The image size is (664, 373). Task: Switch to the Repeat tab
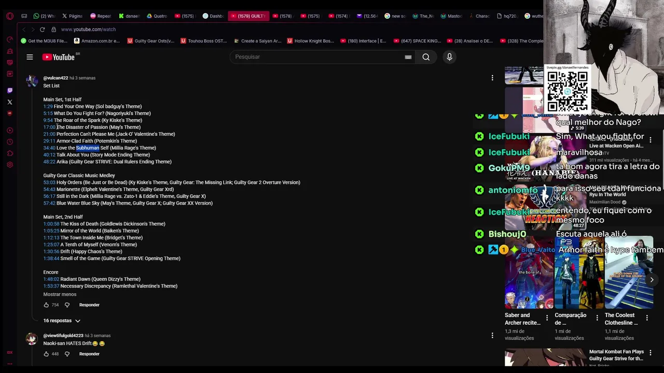[100, 16]
